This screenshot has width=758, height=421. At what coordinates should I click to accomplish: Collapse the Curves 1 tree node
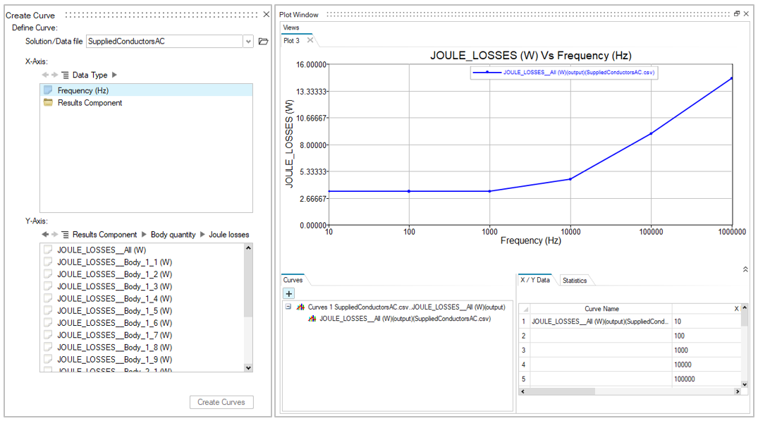288,307
